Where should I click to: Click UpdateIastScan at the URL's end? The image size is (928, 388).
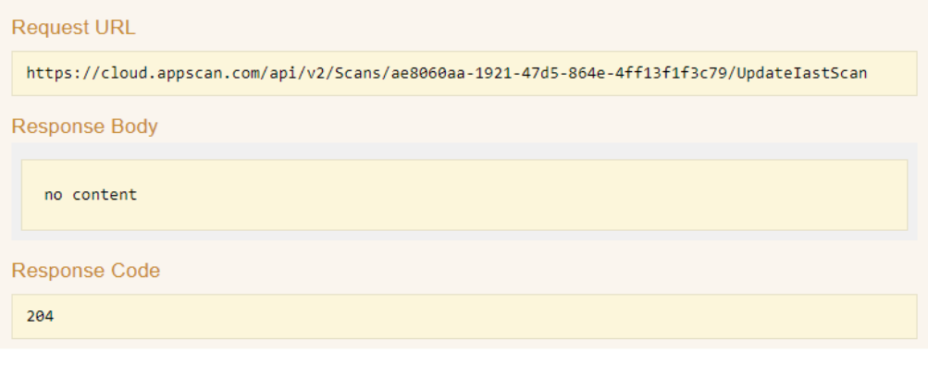pos(810,73)
